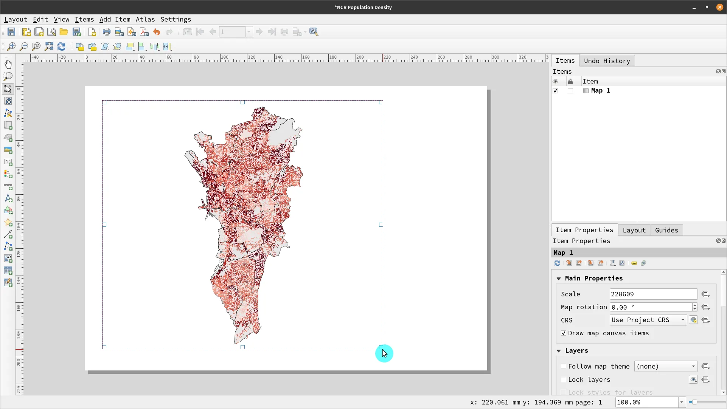This screenshot has width=727, height=409.
Task: Export the layout as PDF
Action: click(x=144, y=32)
